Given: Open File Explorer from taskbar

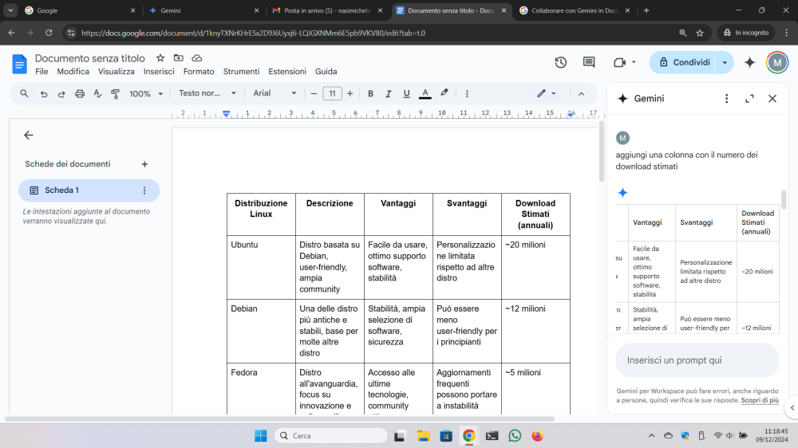Looking at the screenshot, I should pos(423,436).
